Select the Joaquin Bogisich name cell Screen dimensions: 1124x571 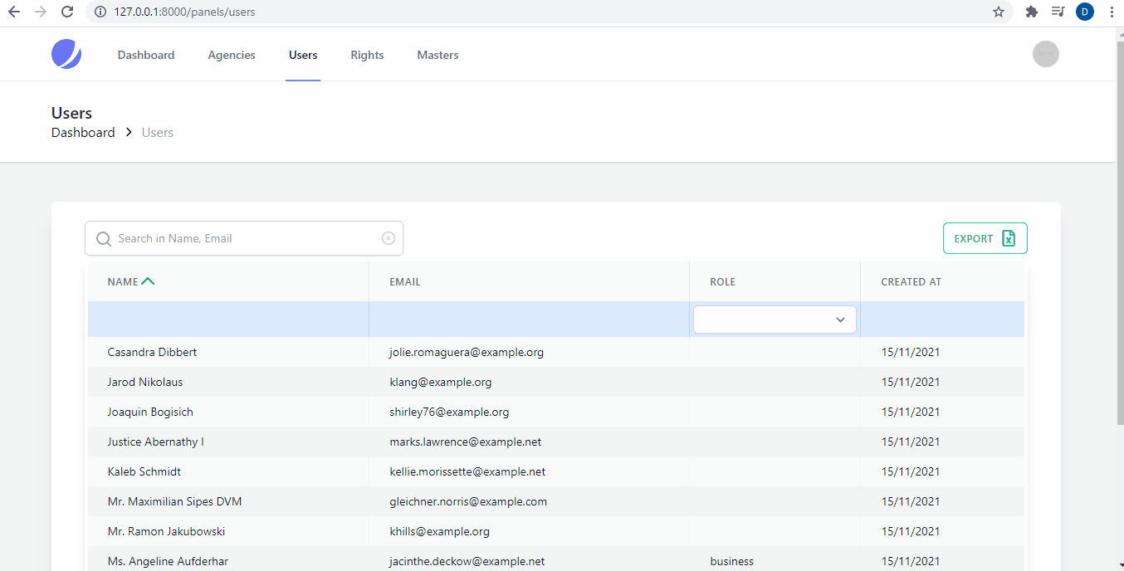pyautogui.click(x=150, y=412)
